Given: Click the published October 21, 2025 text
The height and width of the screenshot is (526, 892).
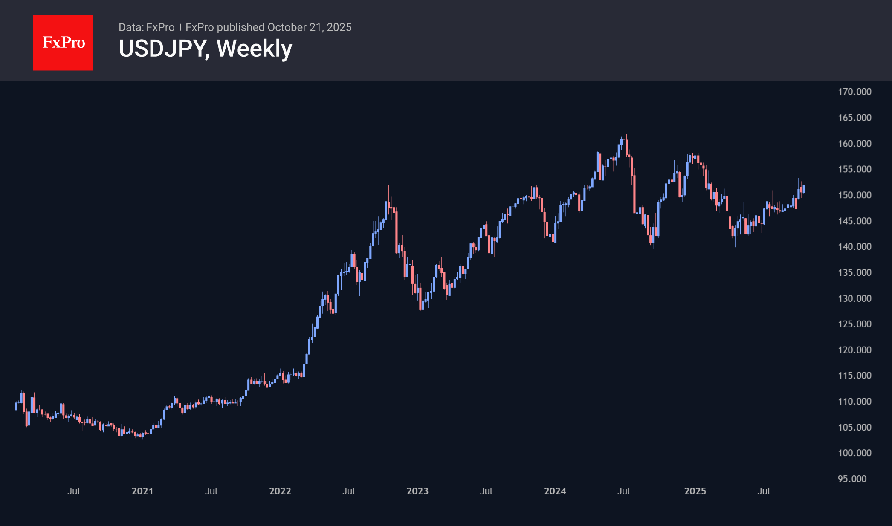Looking at the screenshot, I should (x=269, y=27).
